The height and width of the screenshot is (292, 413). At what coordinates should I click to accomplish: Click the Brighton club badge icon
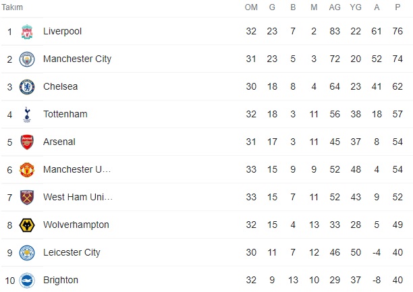pyautogui.click(x=26, y=280)
